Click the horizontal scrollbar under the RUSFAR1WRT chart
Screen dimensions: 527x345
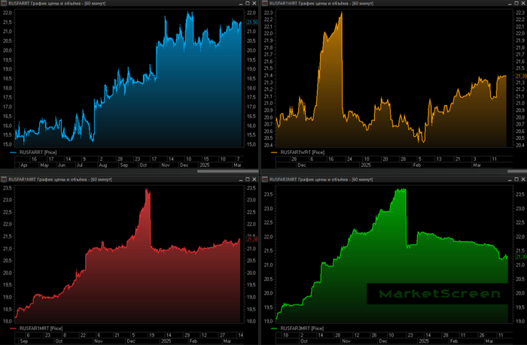click(x=512, y=171)
